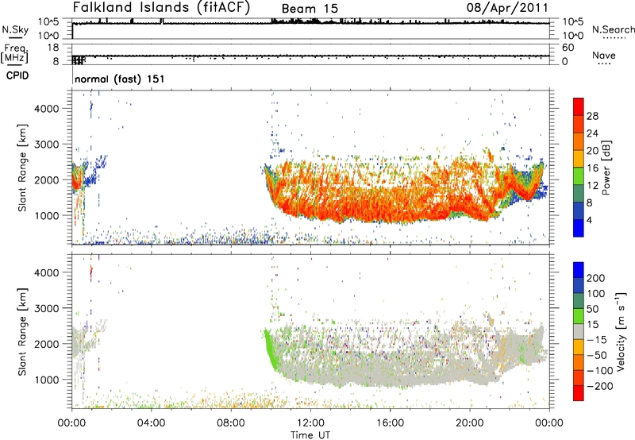
Task: Select the 'CPID' label
Action: [17, 75]
